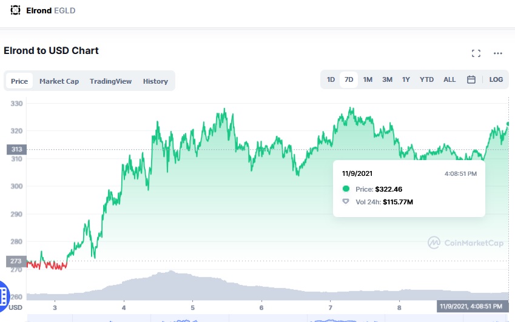Show the ALL time range
The width and height of the screenshot is (515, 322).
(449, 79)
